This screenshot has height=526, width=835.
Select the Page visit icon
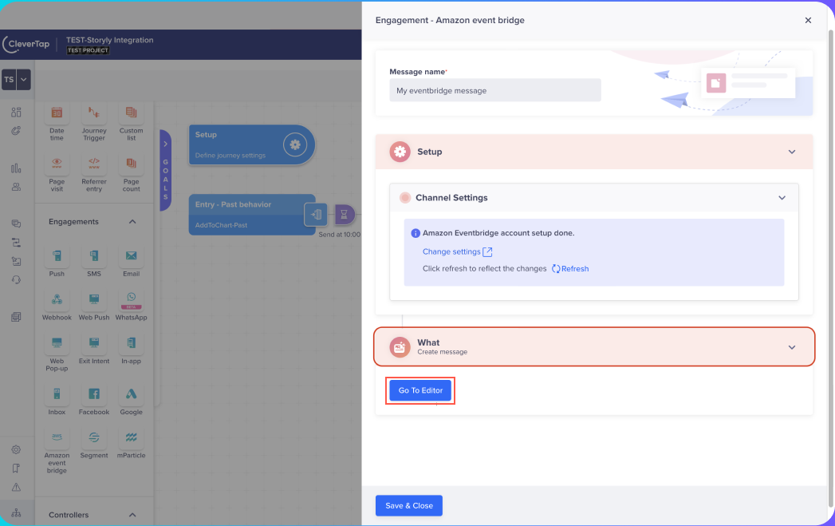point(57,164)
